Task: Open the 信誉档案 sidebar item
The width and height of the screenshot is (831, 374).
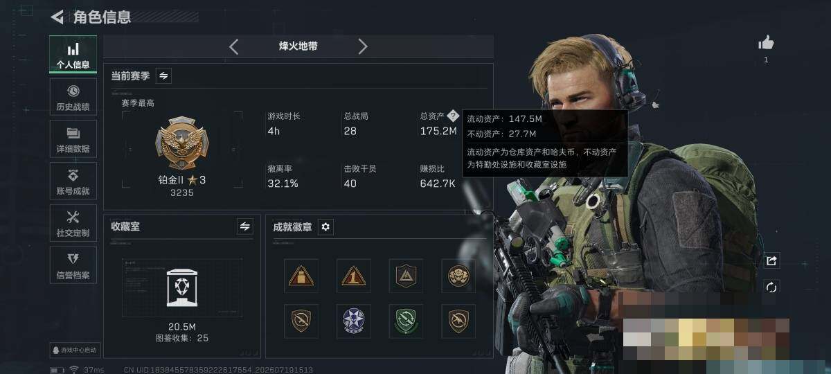Action: [x=73, y=266]
